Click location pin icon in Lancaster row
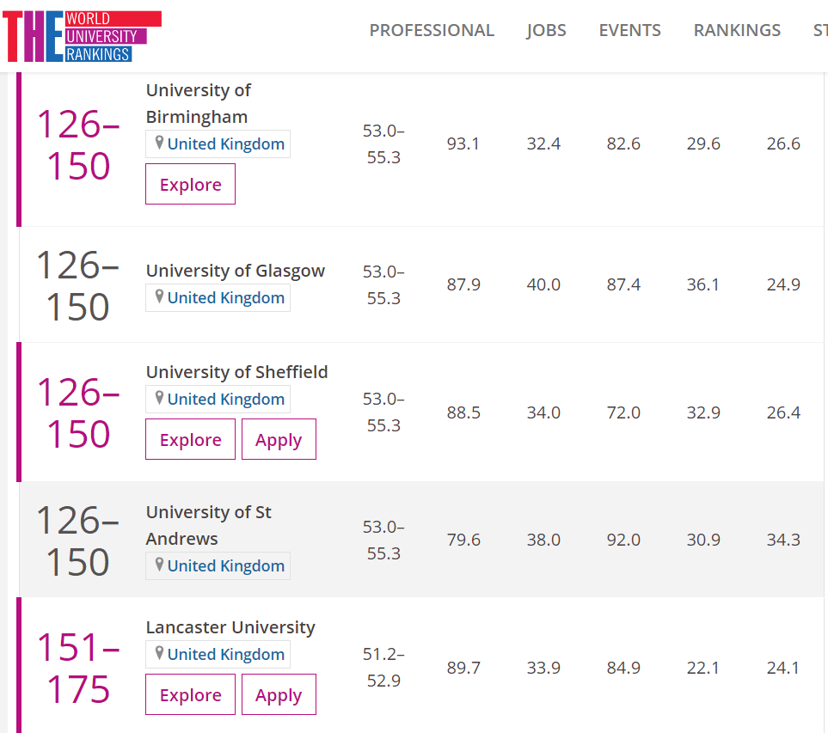The width and height of the screenshot is (828, 733). coord(159,653)
